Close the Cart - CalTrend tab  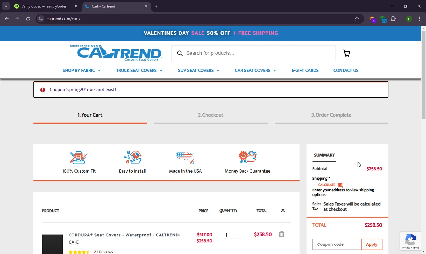[146, 6]
